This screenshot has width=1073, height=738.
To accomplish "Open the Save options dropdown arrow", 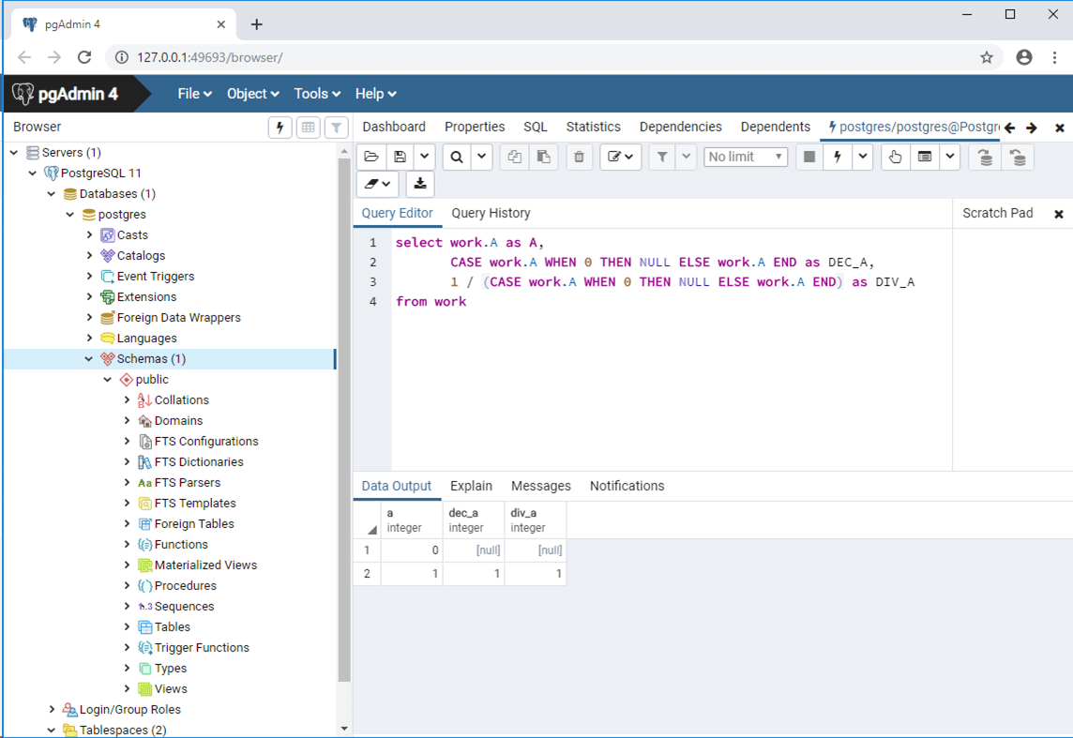I will click(424, 157).
